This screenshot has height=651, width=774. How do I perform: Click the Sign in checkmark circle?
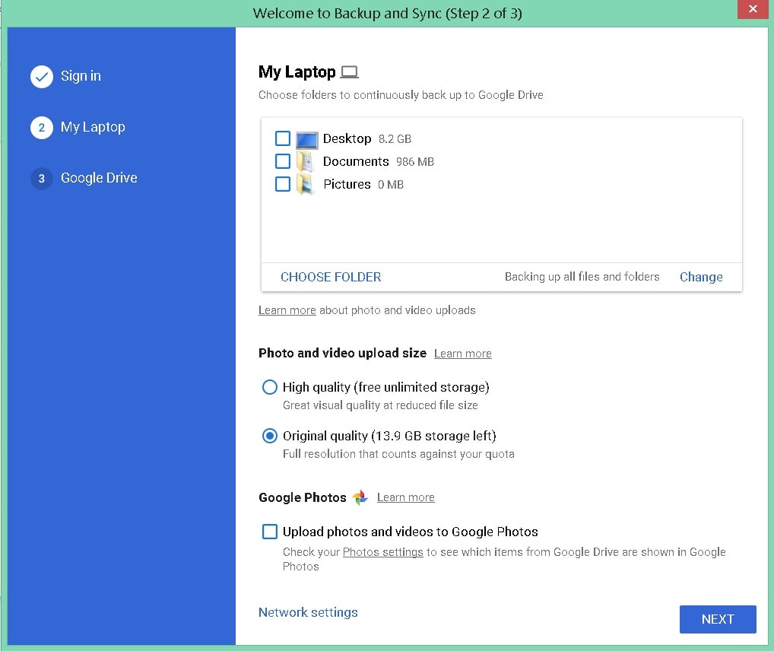coord(42,76)
